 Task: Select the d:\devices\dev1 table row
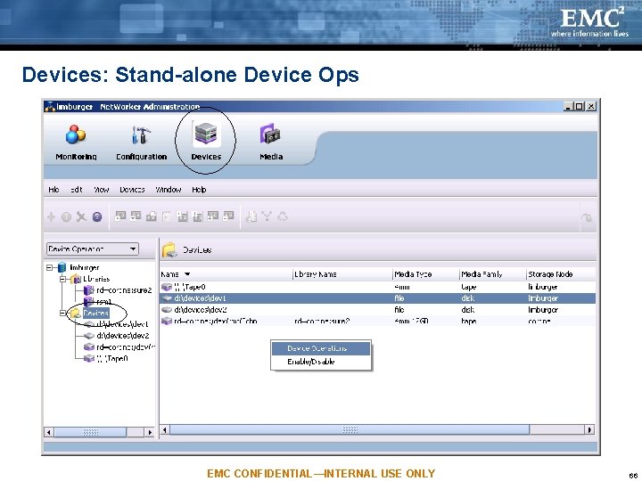pyautogui.click(x=377, y=298)
